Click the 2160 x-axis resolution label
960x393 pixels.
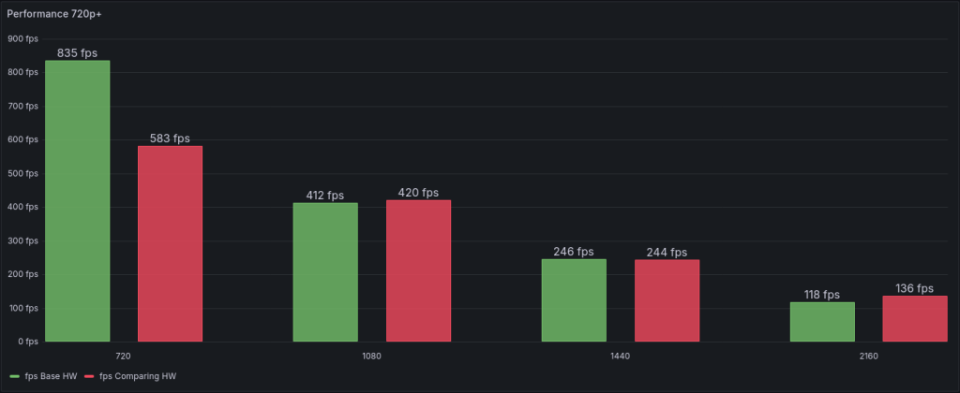(868, 357)
